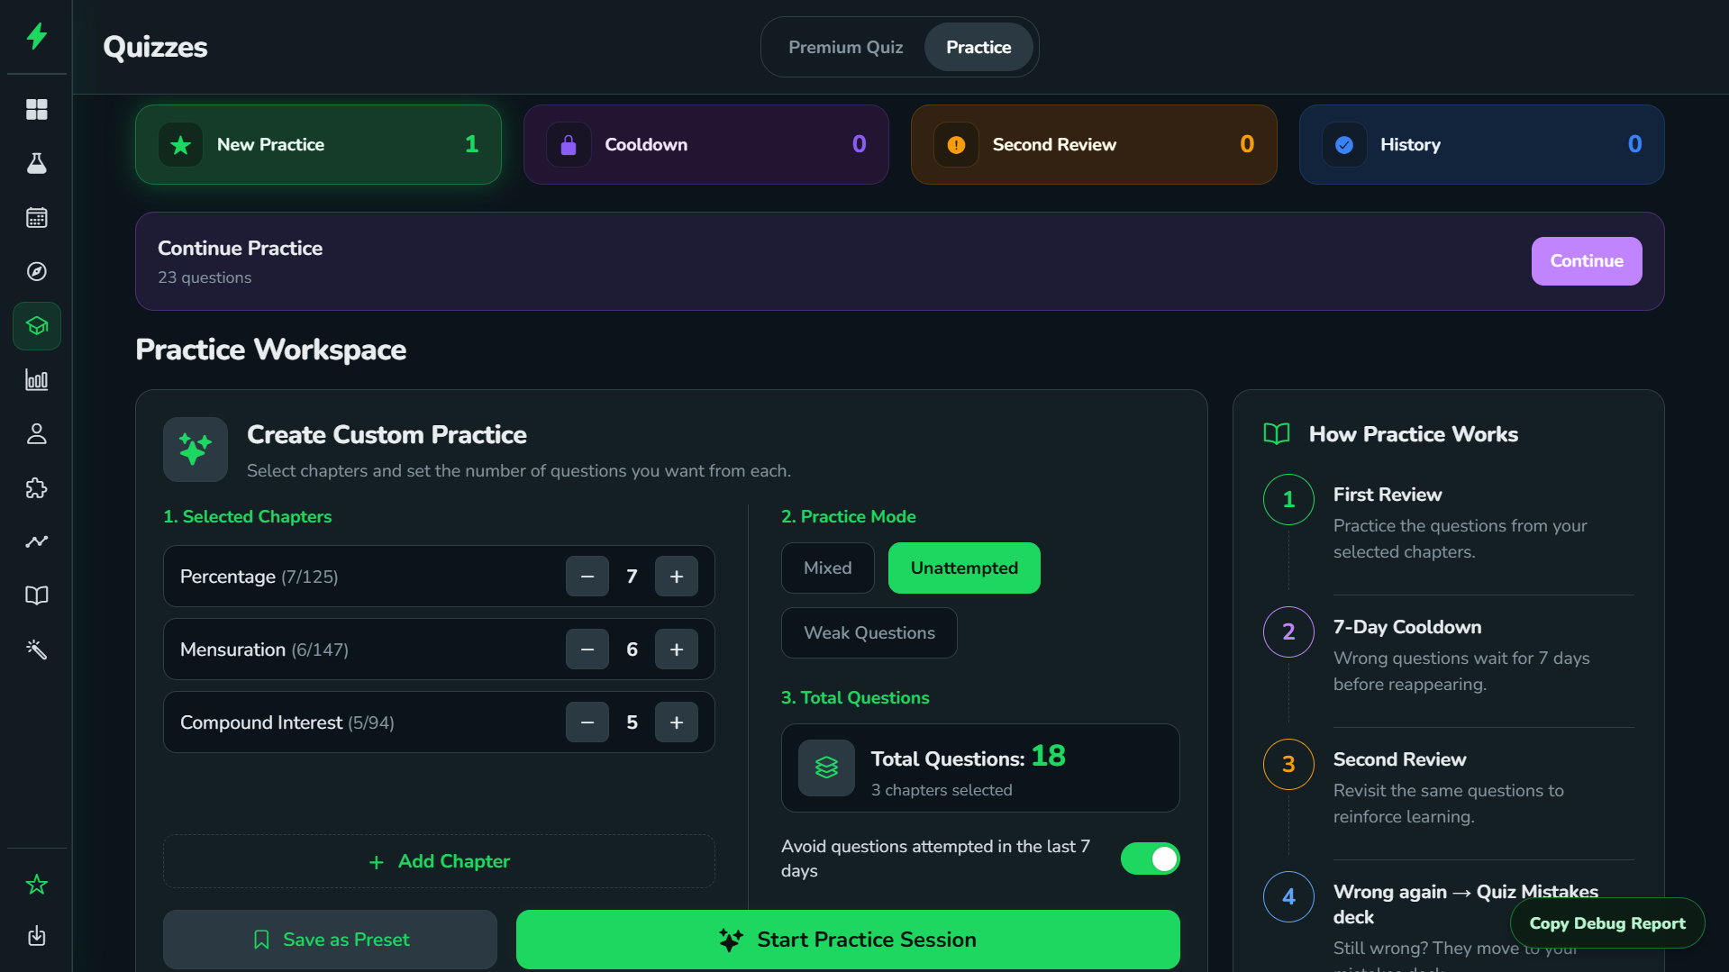Click the Percentage question count value 7
The width and height of the screenshot is (1729, 972).
632,577
